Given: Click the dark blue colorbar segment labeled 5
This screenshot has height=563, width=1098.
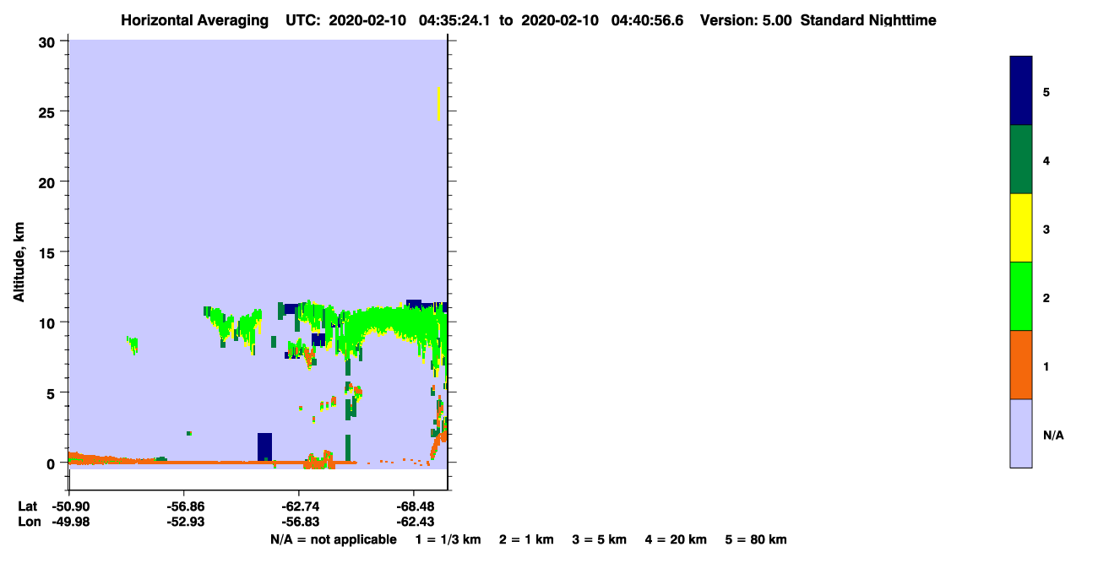Looking at the screenshot, I should [x=1021, y=91].
